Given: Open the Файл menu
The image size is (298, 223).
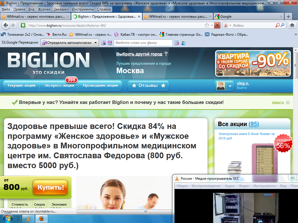Looking at the screenshot, I should tap(6, 9).
